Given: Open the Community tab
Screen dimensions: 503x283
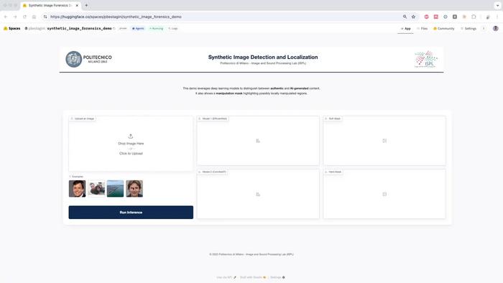Looking at the screenshot, I should pyautogui.click(x=443, y=29).
